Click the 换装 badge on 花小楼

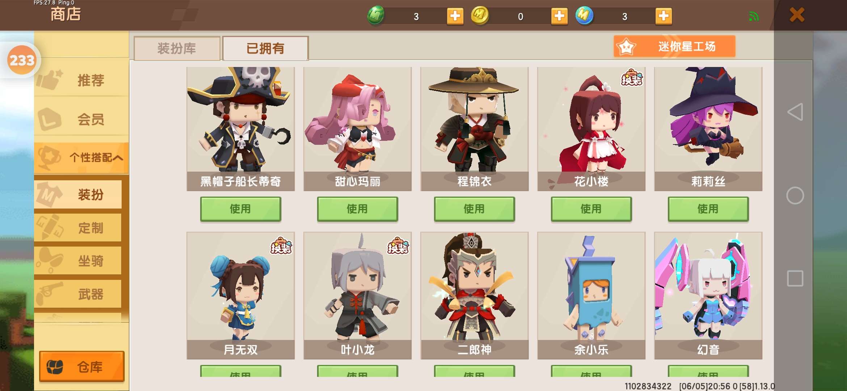[632, 78]
